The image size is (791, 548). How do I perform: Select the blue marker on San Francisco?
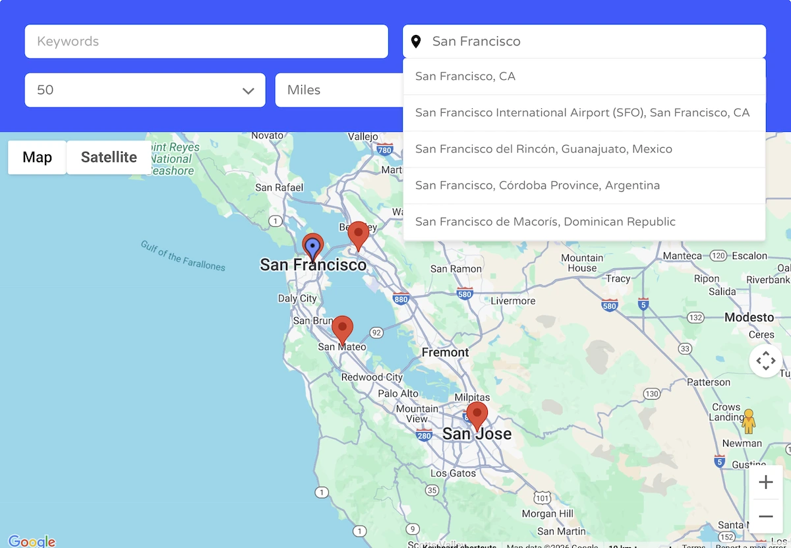pyautogui.click(x=313, y=245)
